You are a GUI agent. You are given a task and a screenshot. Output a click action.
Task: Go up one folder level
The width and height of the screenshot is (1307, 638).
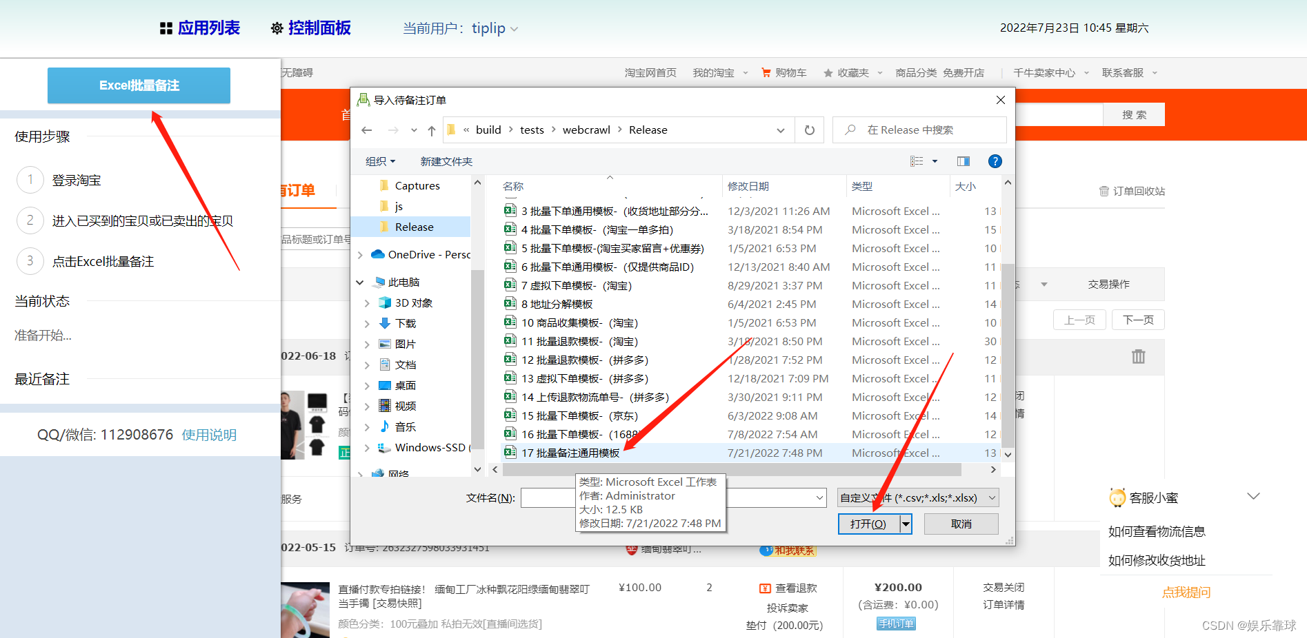pyautogui.click(x=432, y=130)
